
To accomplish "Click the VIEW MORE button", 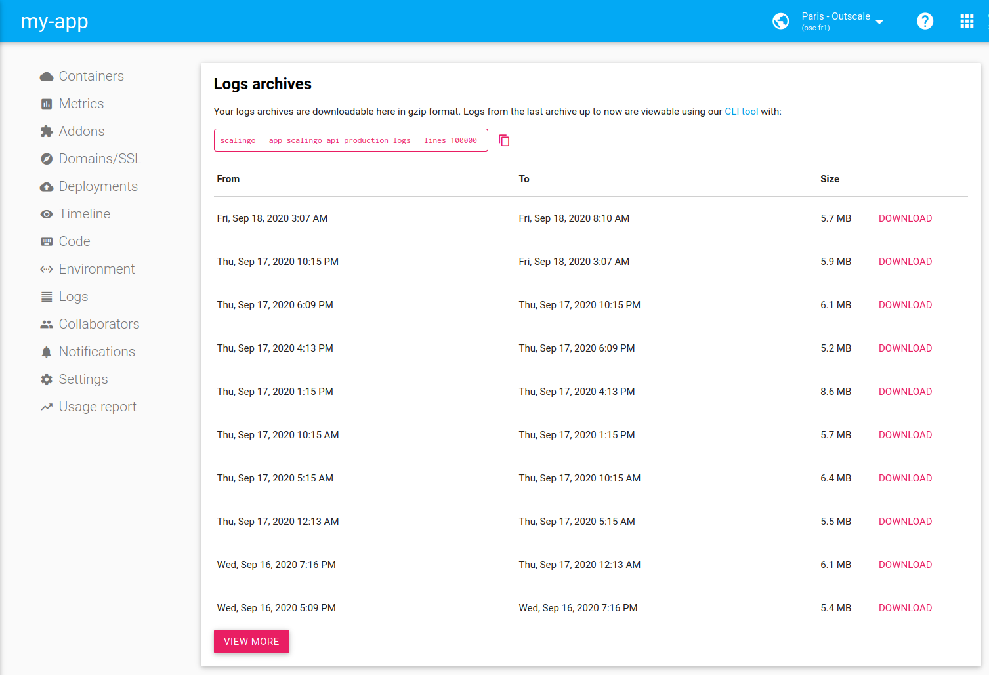I will pos(251,642).
